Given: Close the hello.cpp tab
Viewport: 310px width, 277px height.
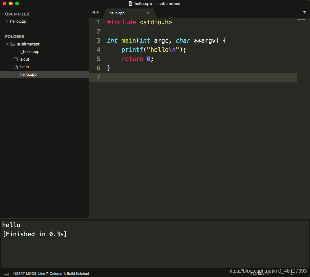Looking at the screenshot, I should [x=148, y=13].
